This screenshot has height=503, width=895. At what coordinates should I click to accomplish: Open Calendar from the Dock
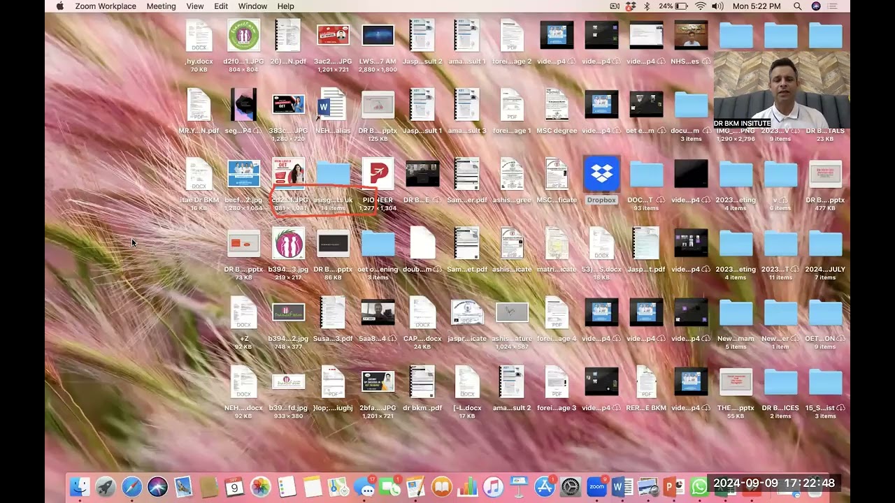tap(235, 487)
